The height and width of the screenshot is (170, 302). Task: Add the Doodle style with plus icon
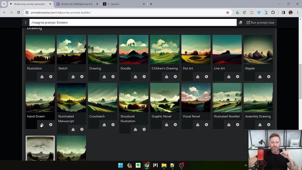[x=144, y=76]
